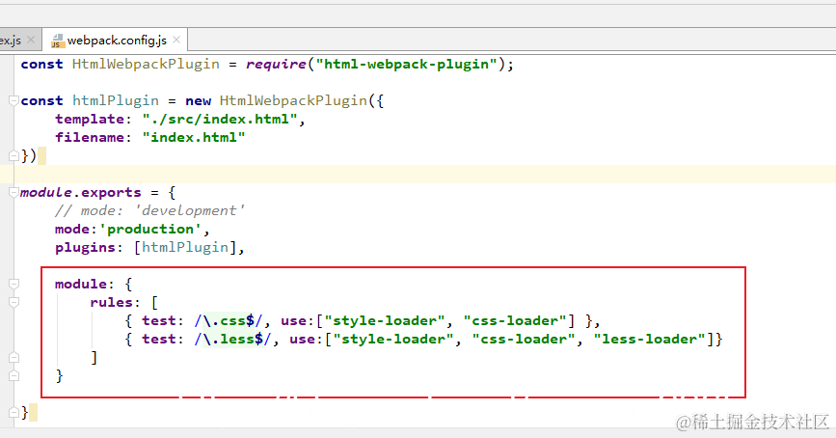Click the htmlPlugin variable declaration
The image size is (836, 438).
116,101
